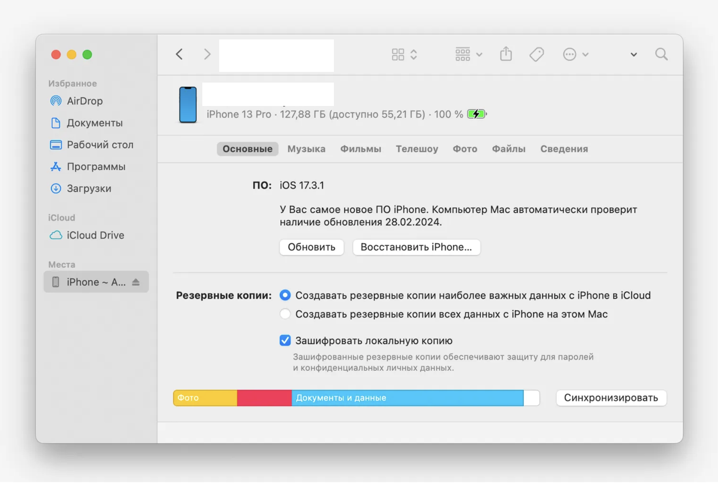Open Рабочий стол in the sidebar
This screenshot has width=718, height=484.
click(x=96, y=145)
